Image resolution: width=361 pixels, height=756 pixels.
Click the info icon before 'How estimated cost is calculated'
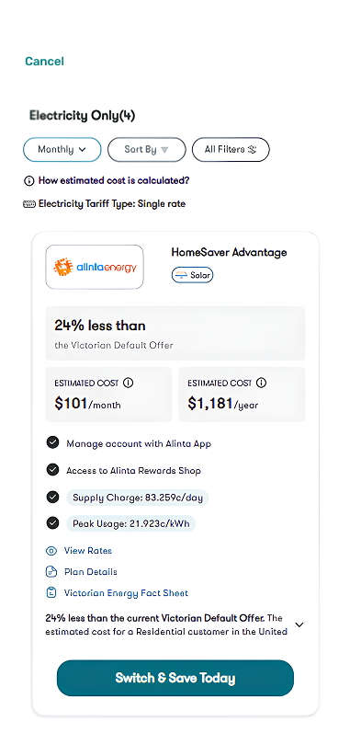tap(28, 181)
